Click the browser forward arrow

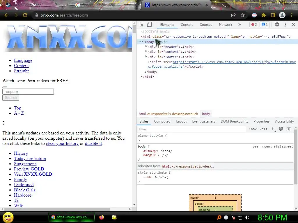pos(16,15)
